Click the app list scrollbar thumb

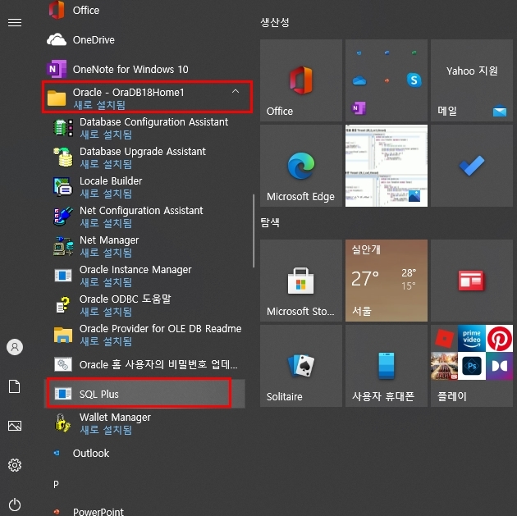pos(254,231)
